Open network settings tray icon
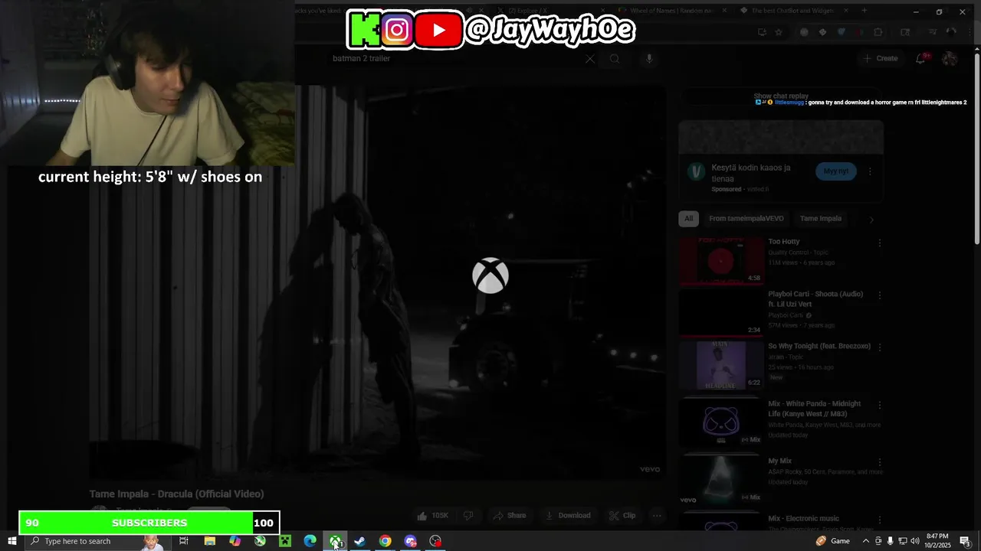The height and width of the screenshot is (551, 981). pyautogui.click(x=902, y=541)
